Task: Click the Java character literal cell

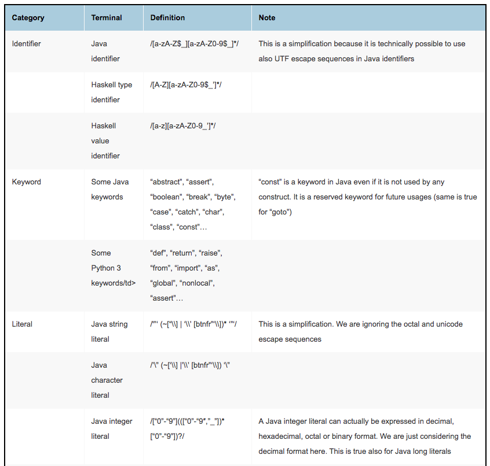Action: coord(107,380)
